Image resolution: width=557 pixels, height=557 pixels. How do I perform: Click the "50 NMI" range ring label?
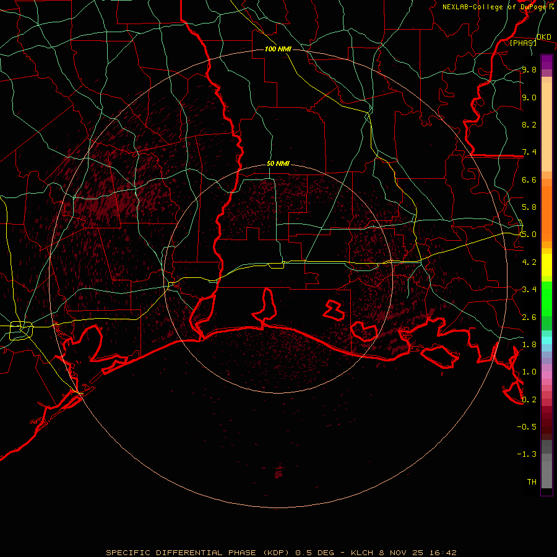coord(278,164)
